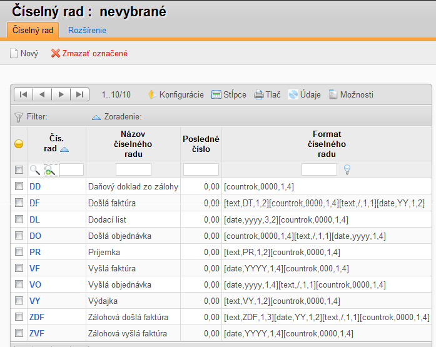The width and height of the screenshot is (436, 347).
Task: Open the PR number series link
Action: [35, 252]
